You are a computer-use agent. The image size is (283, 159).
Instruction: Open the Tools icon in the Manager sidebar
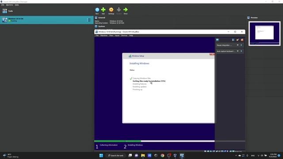click(x=5, y=11)
